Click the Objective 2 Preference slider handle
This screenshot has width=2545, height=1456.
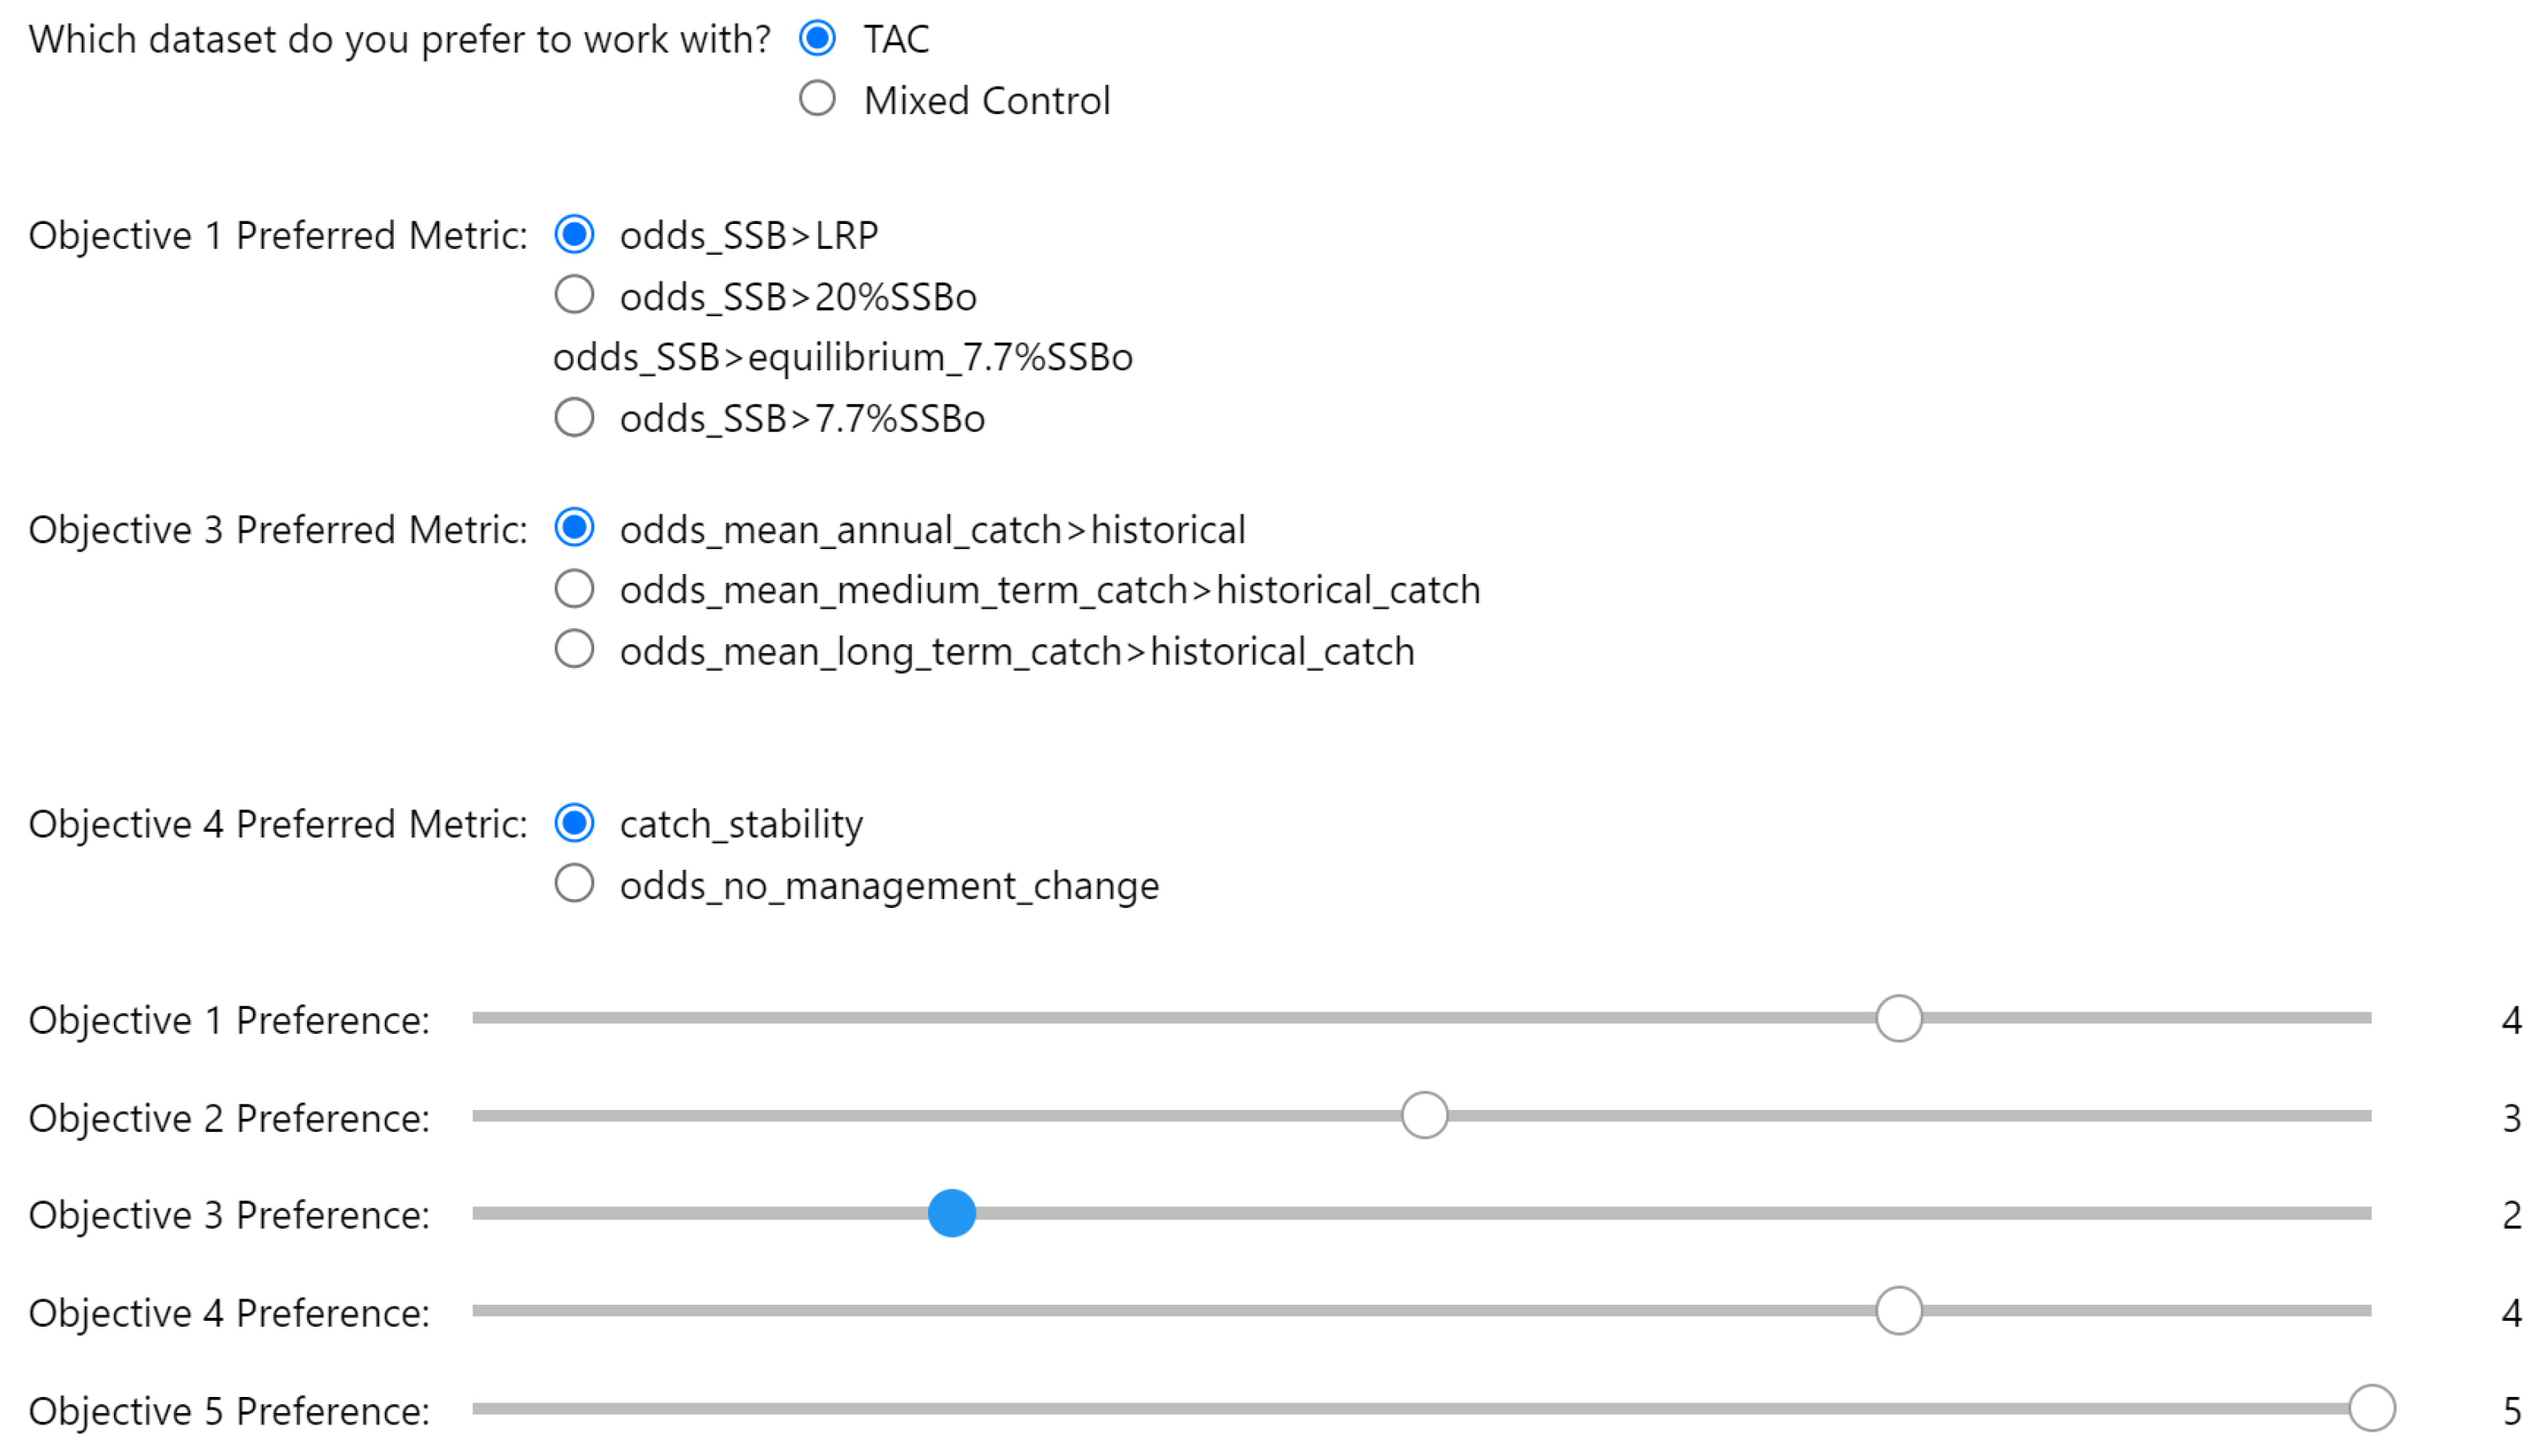click(x=1424, y=1116)
